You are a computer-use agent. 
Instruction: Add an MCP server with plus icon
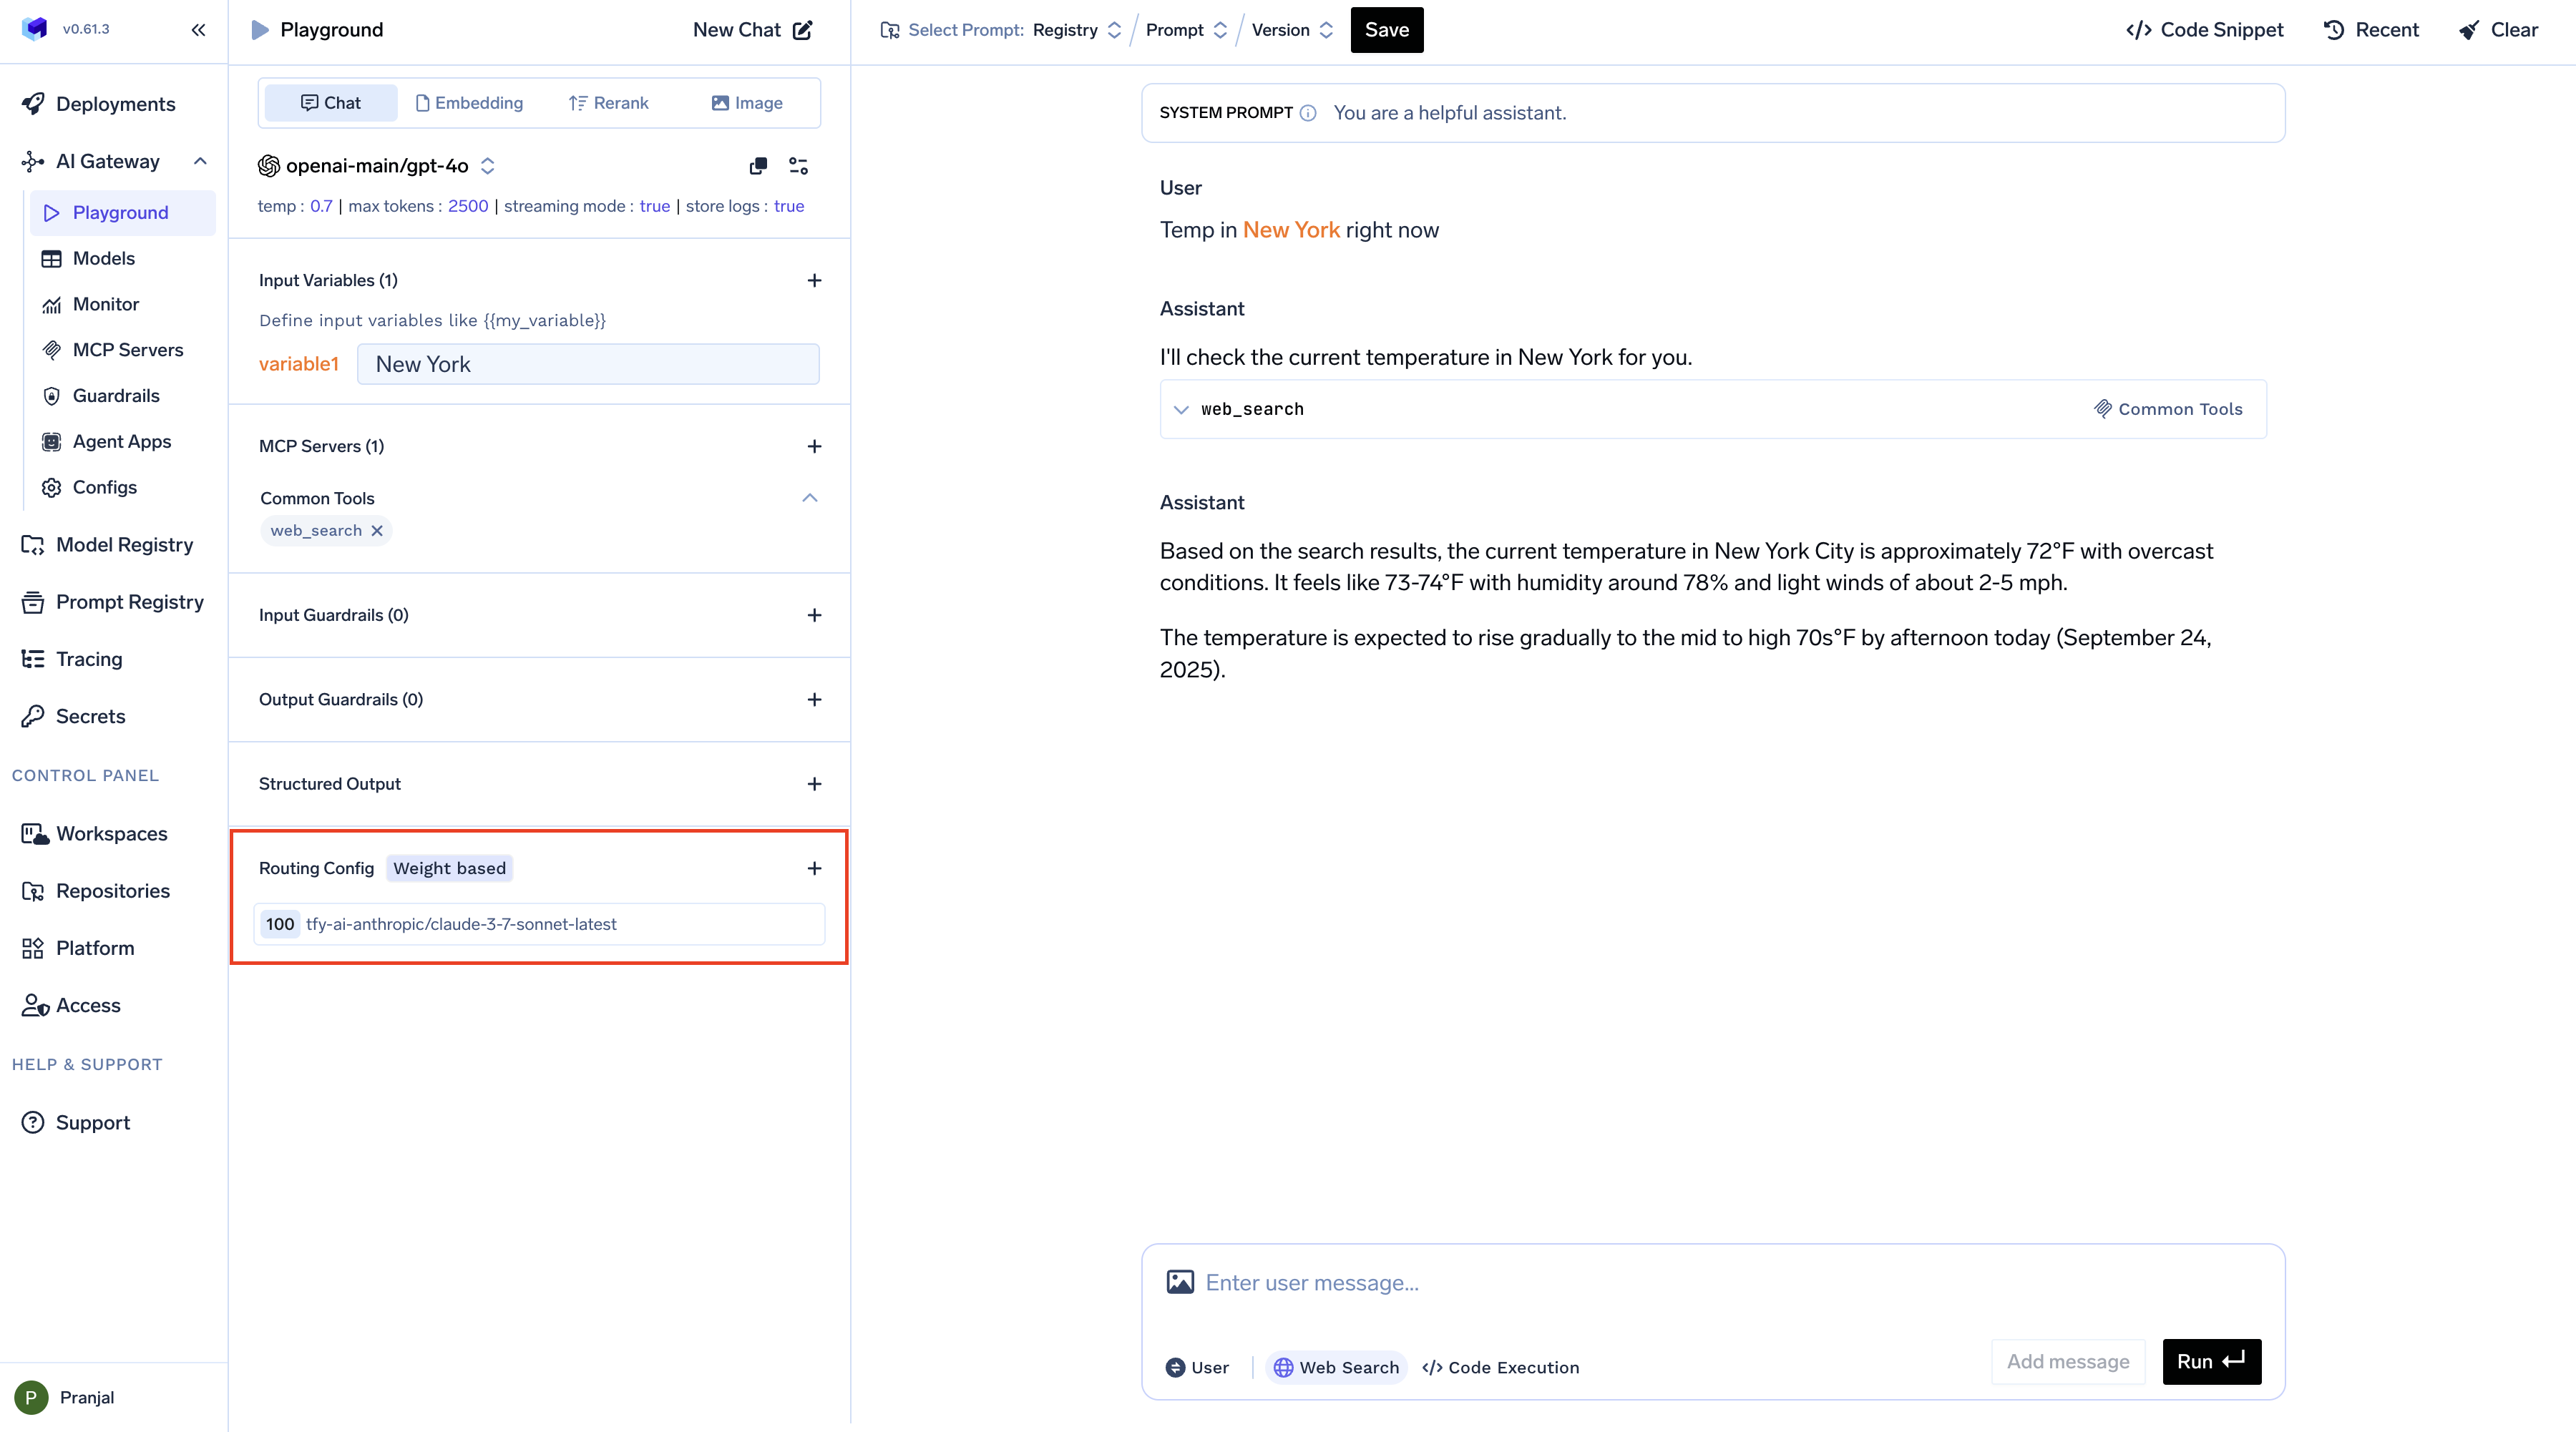click(x=814, y=446)
